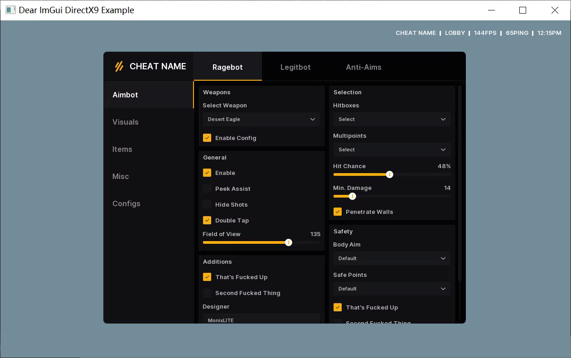The width and height of the screenshot is (571, 358).
Task: Uncheck Penetrate Walls option
Action: click(338, 212)
